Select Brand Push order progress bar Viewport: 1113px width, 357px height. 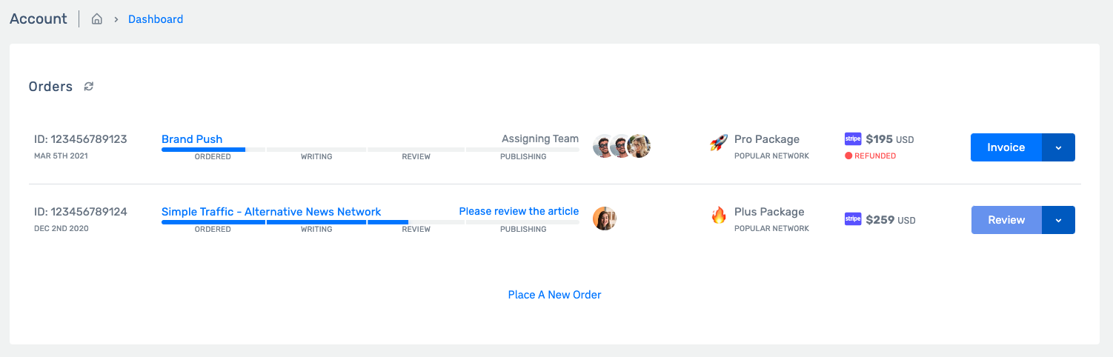[371, 150]
